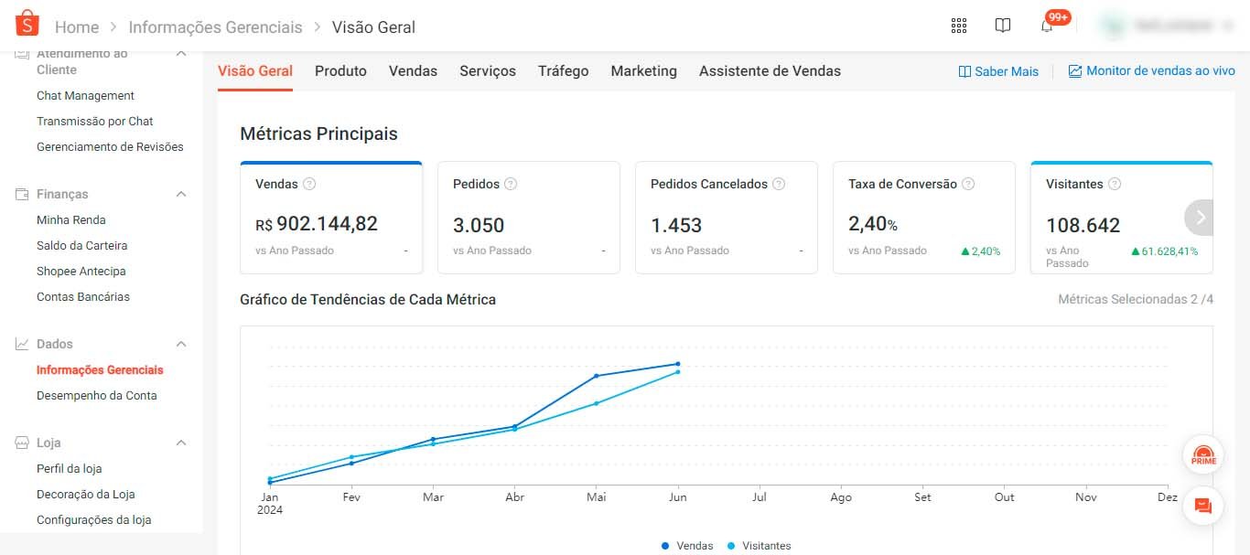Toggle the Vendas series in the chart legend

[x=686, y=545]
